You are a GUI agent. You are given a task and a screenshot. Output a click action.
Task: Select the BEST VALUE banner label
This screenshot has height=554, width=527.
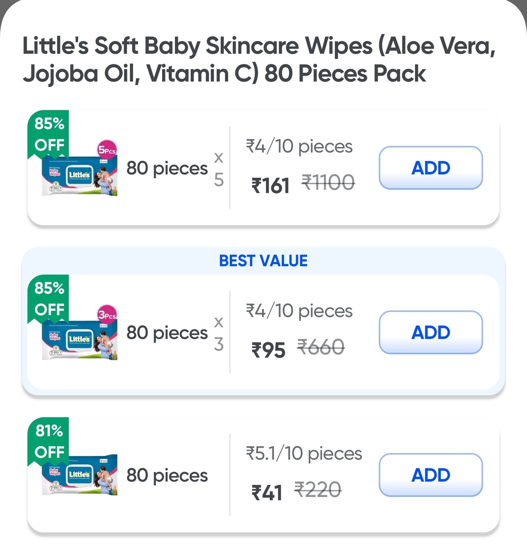tap(263, 261)
